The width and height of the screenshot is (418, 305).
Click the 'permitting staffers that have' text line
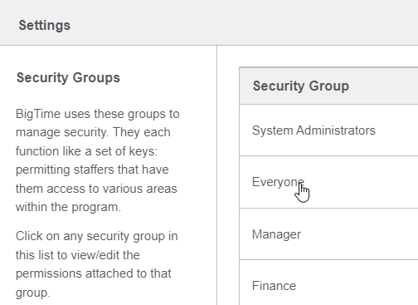pos(92,170)
